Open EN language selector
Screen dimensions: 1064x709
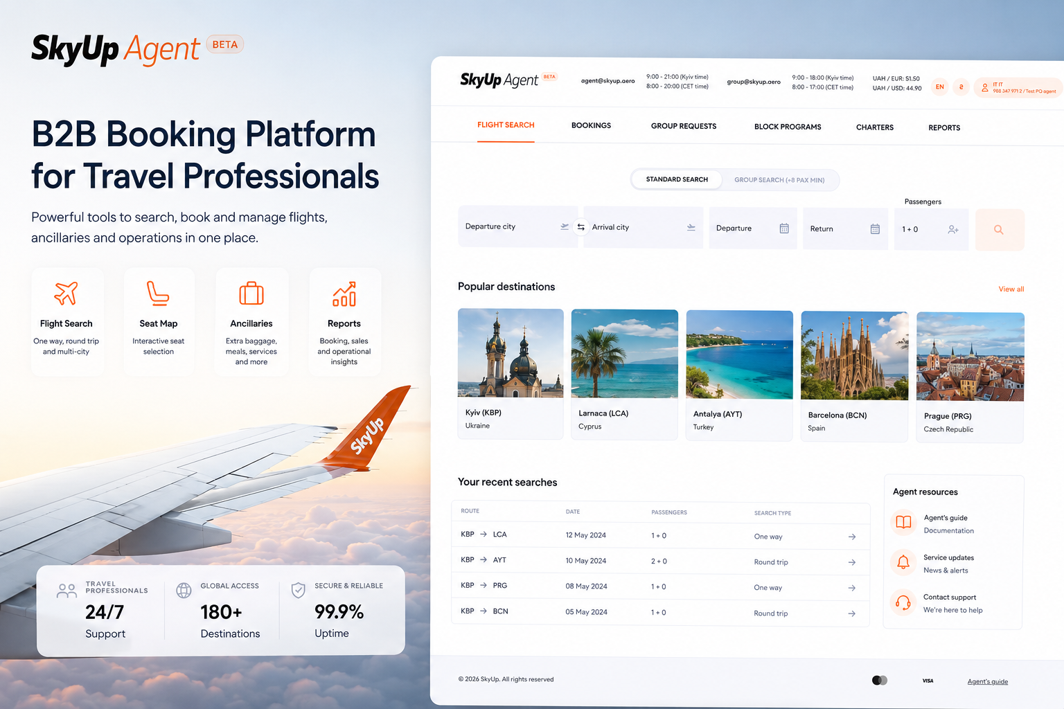point(940,87)
